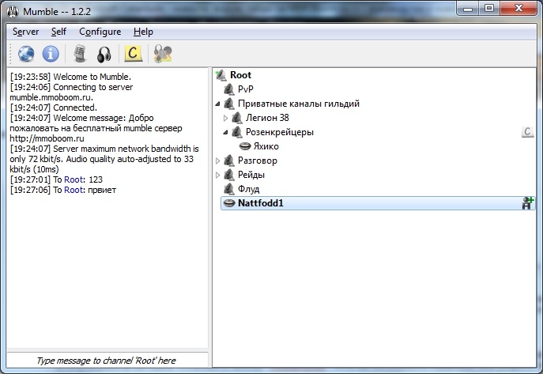Click the Розенкрейцеры channel icon
The width and height of the screenshot is (543, 374).
point(237,132)
